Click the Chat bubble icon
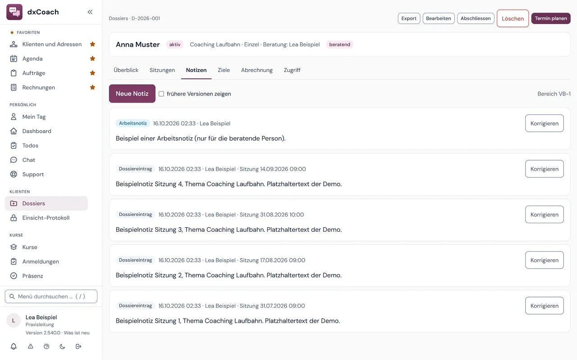 coord(14,160)
